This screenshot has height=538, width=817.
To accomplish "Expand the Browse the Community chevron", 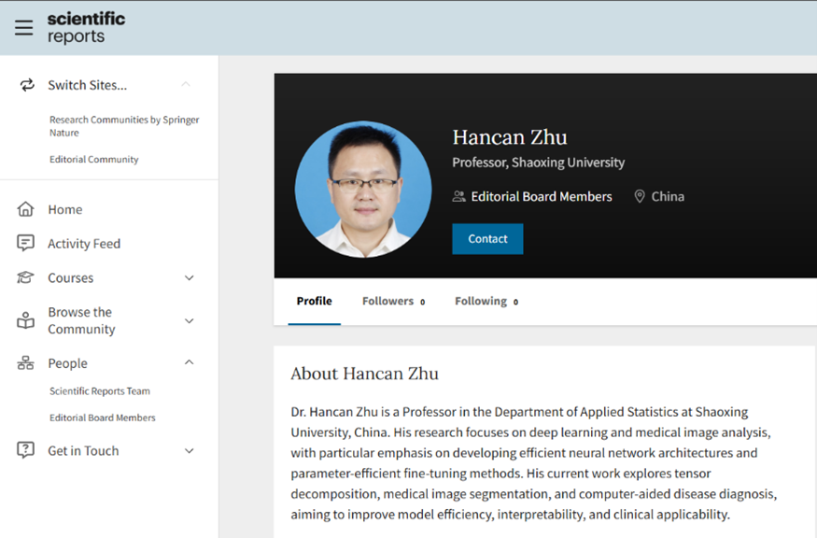I will (189, 320).
